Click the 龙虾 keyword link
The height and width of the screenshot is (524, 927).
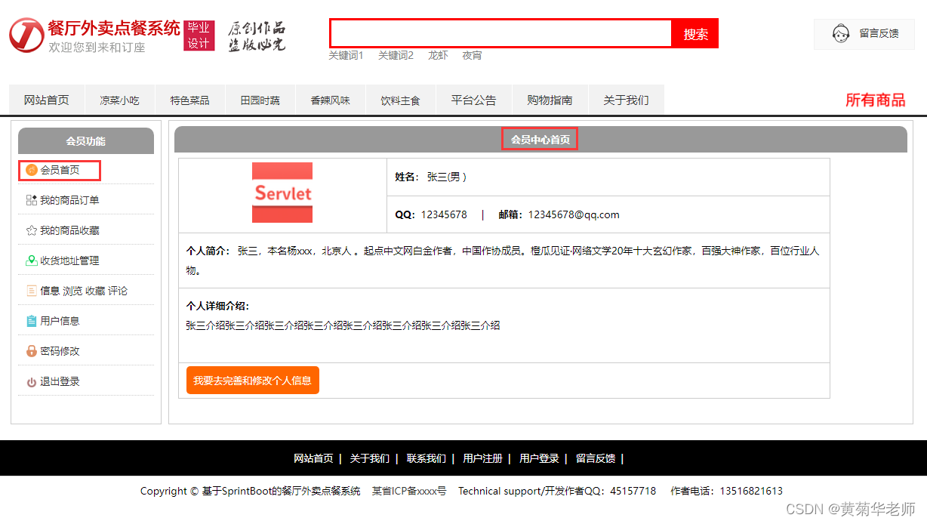click(438, 55)
